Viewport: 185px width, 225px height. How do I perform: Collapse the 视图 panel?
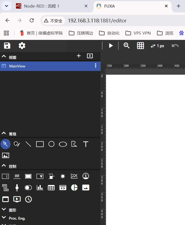[4, 56]
